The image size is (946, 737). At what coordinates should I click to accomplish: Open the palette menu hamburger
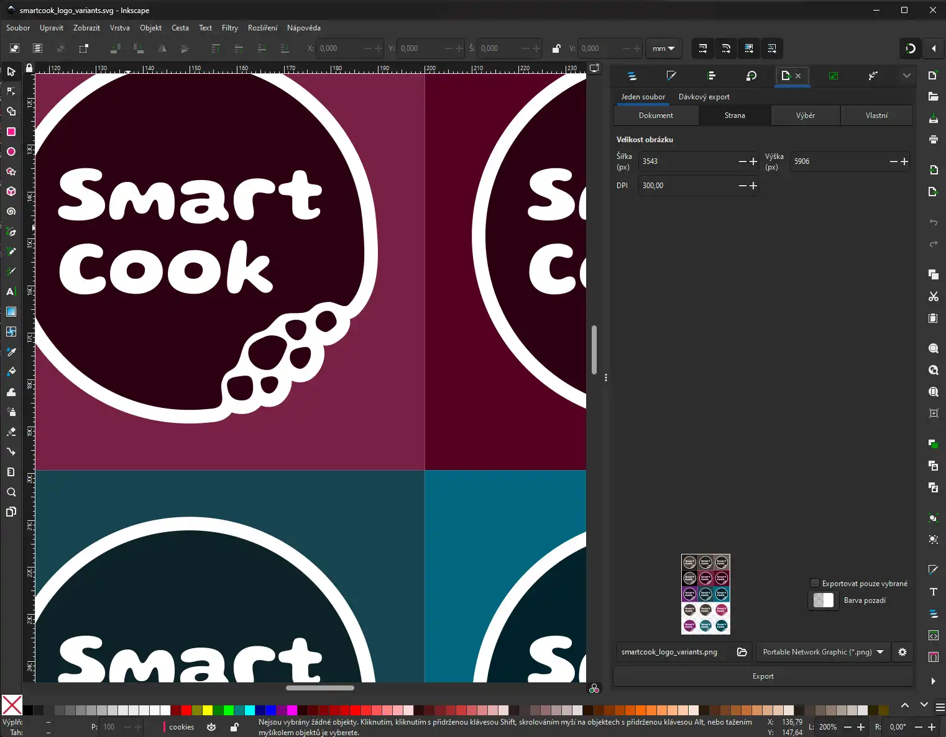(940, 707)
